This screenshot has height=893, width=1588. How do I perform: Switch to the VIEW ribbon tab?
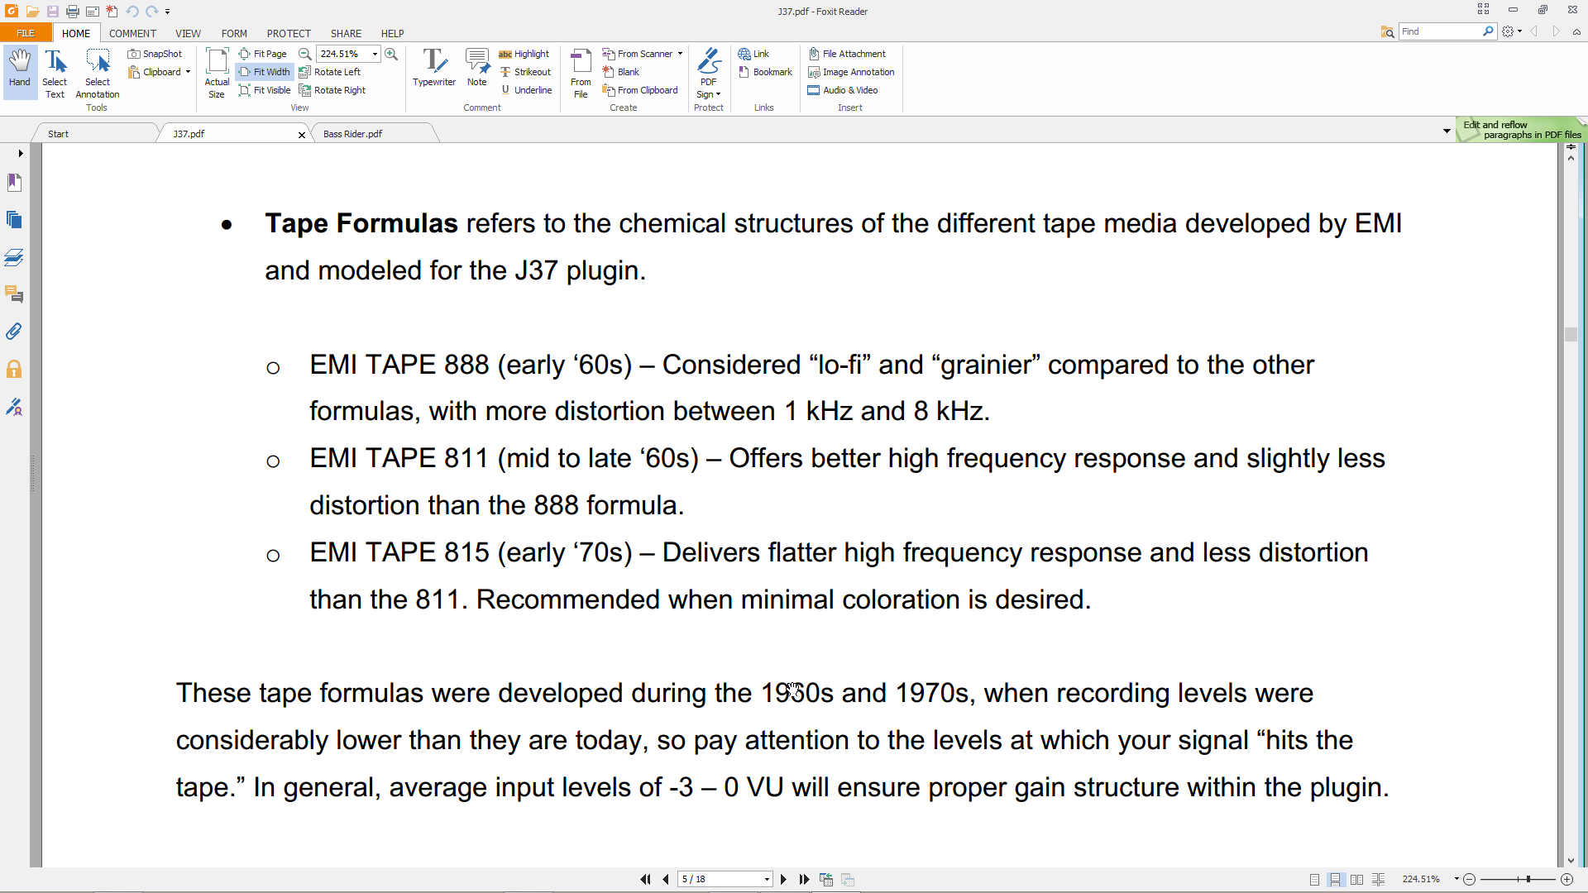188,33
